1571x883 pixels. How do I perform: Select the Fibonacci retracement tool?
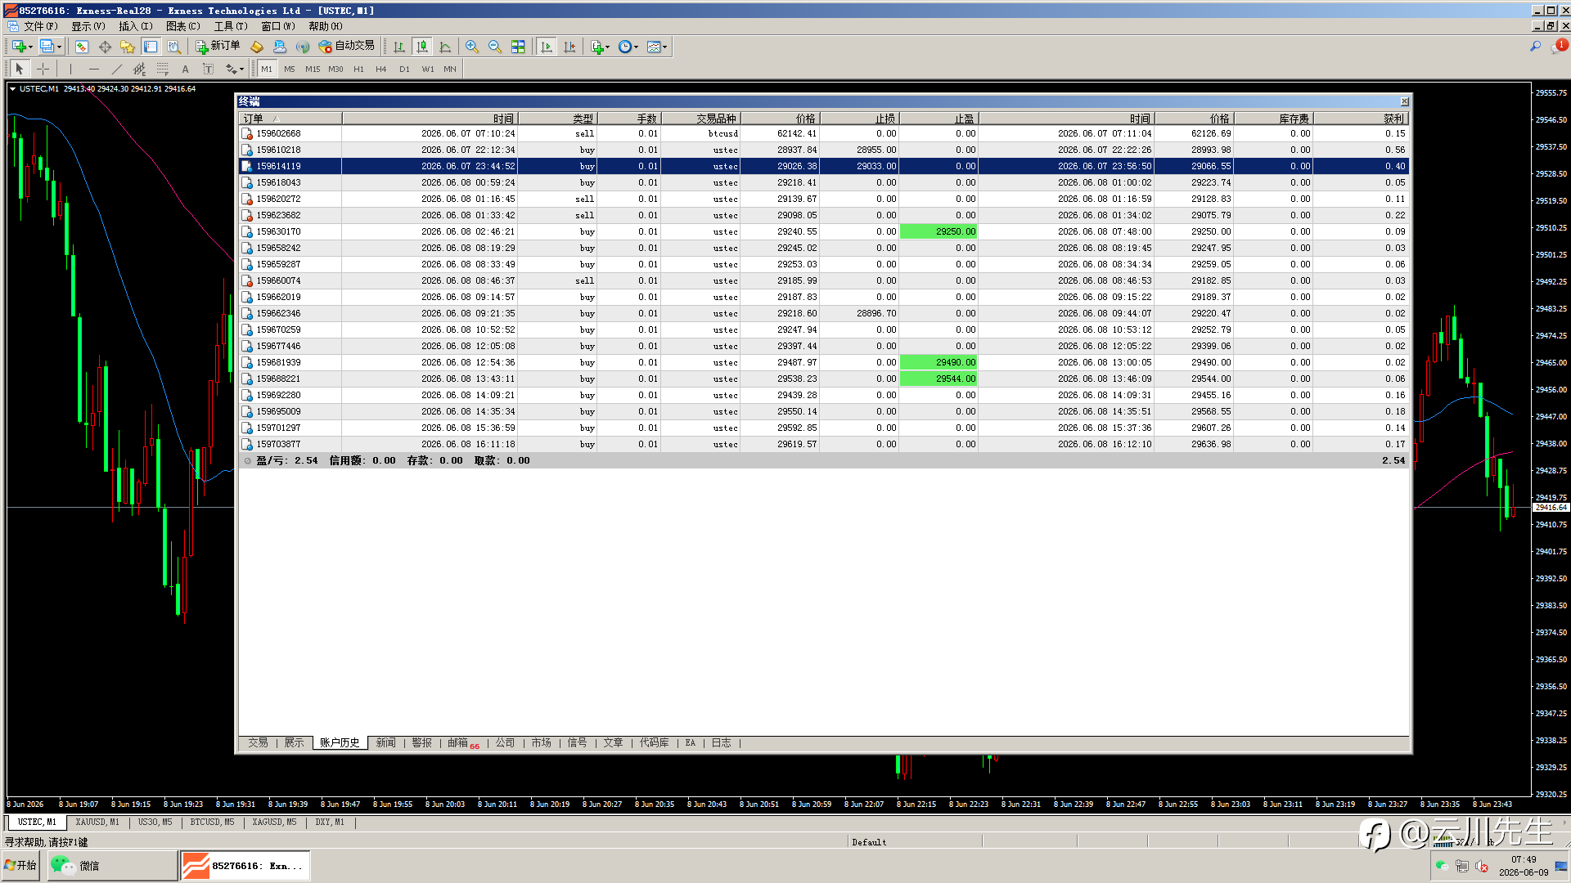tap(162, 69)
